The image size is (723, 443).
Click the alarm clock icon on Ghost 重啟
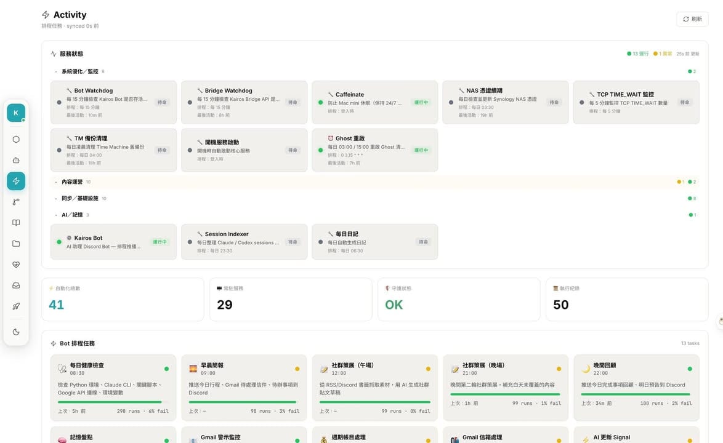click(331, 138)
